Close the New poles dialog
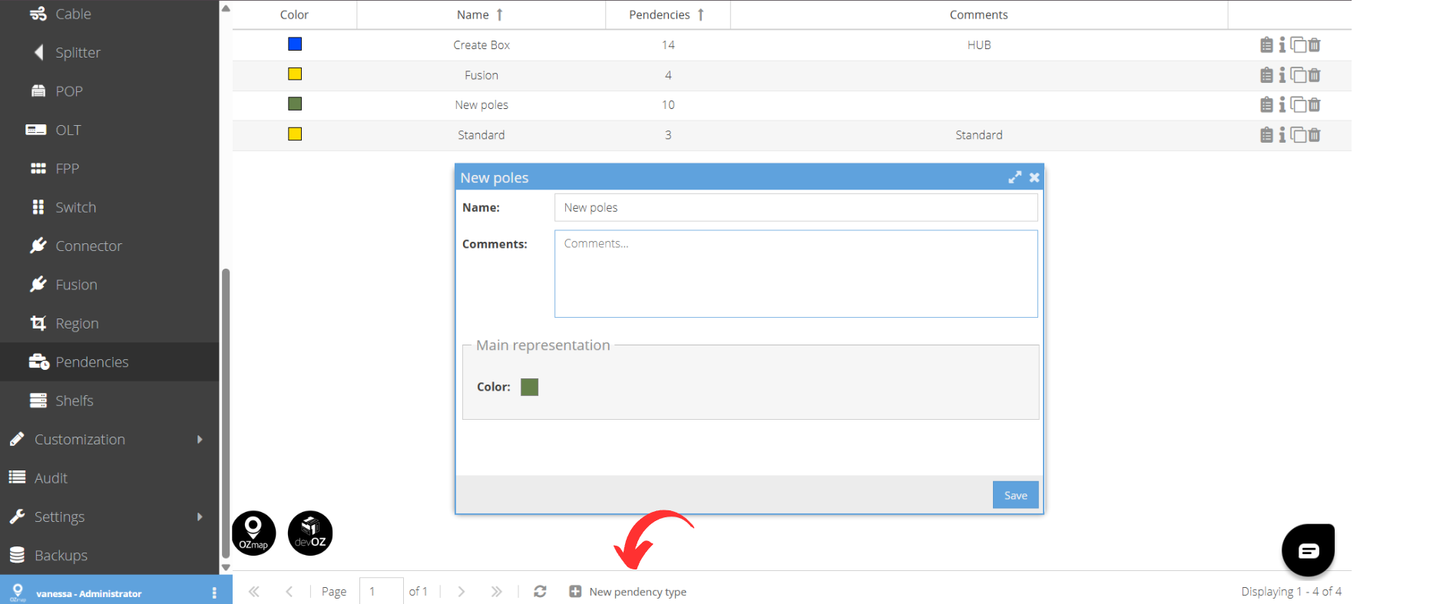The image size is (1446, 604). click(x=1034, y=177)
